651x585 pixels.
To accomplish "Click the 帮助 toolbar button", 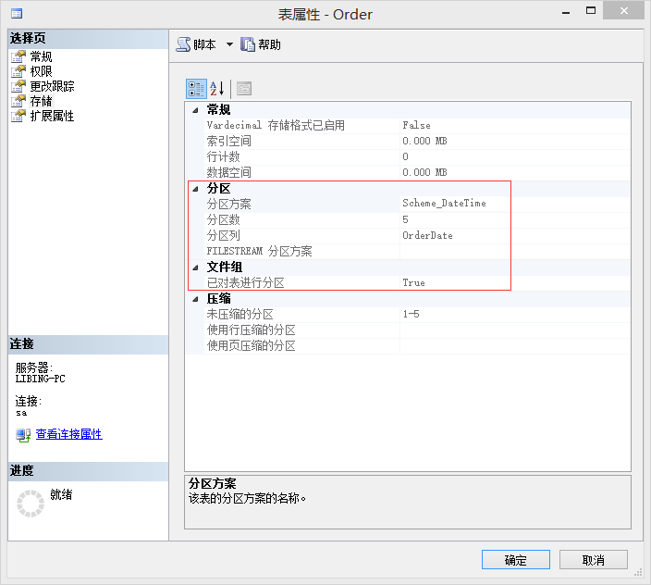I will point(261,44).
